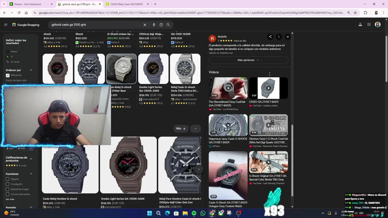
Task: Click the Google Shopping logo
Action: click(x=25, y=25)
